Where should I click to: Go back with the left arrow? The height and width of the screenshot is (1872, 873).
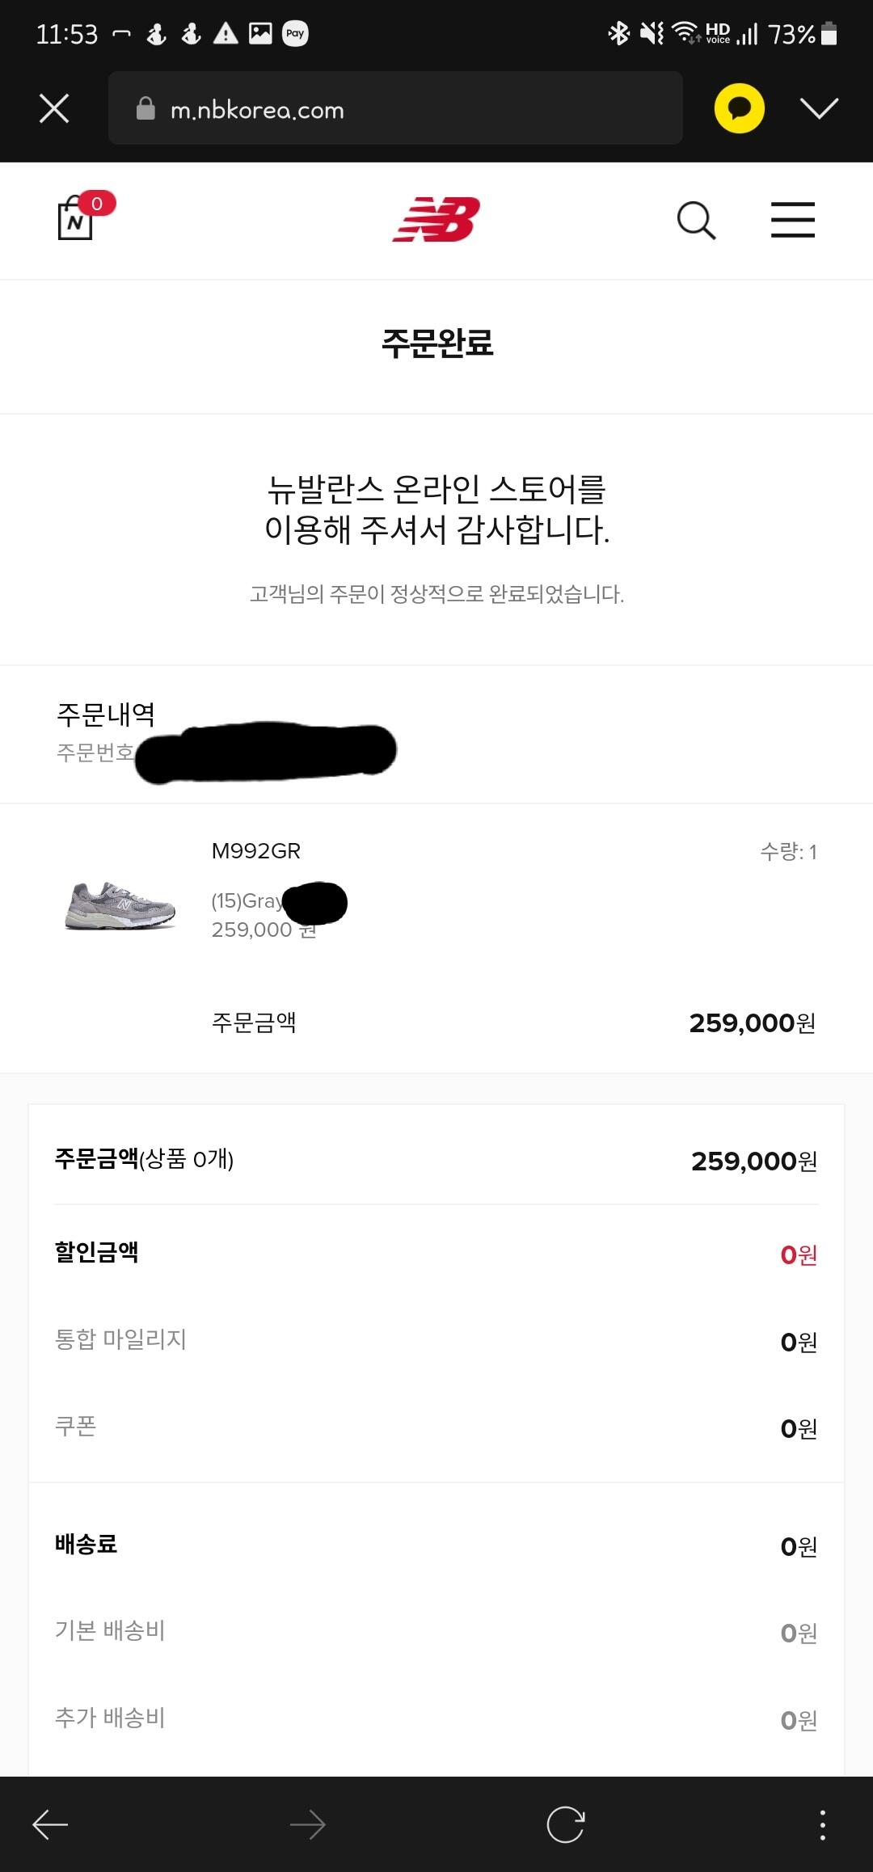point(50,1824)
